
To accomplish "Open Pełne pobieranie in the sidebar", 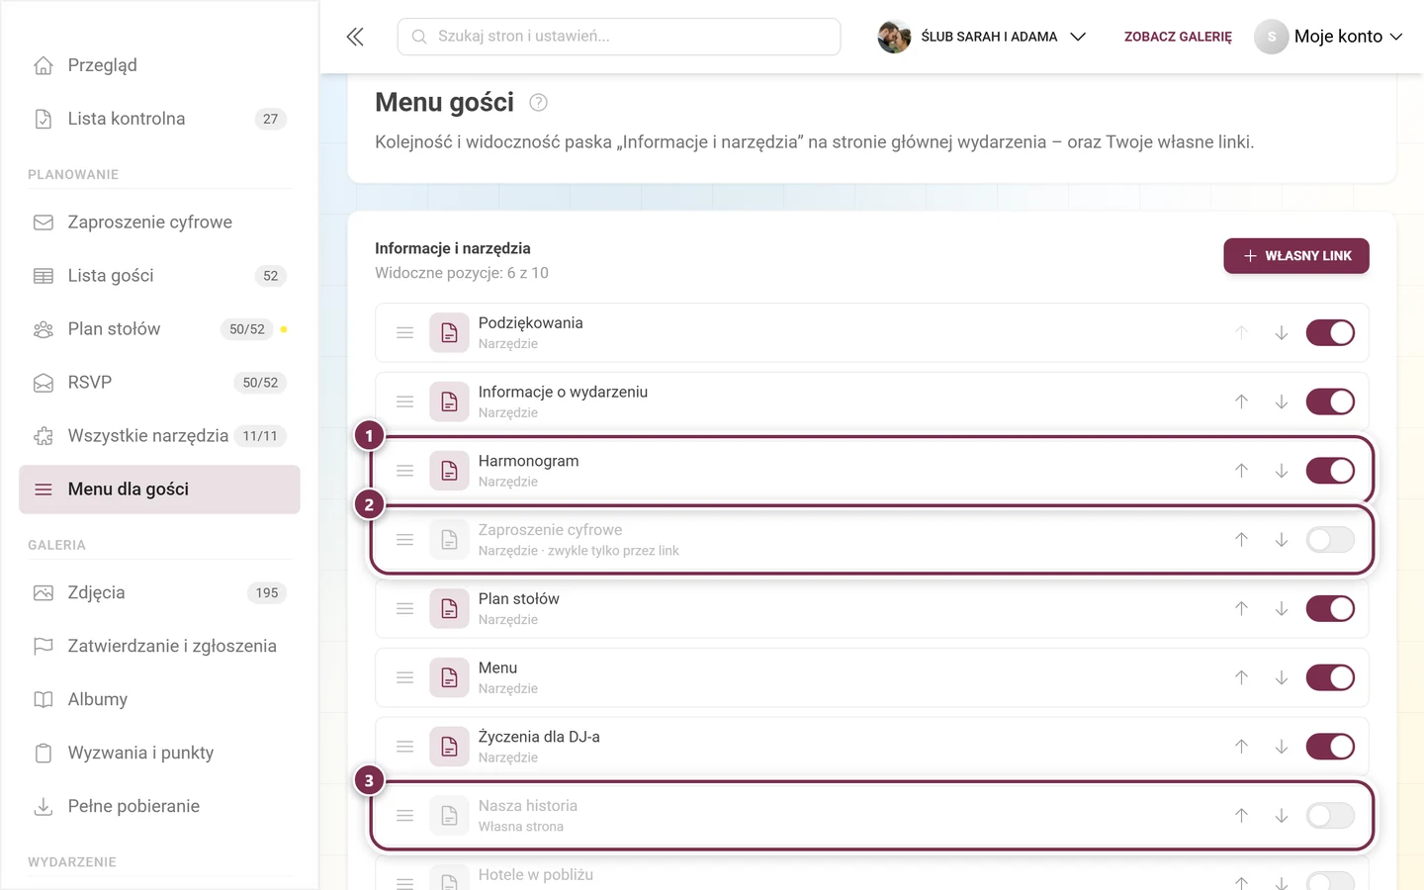I will (159, 807).
